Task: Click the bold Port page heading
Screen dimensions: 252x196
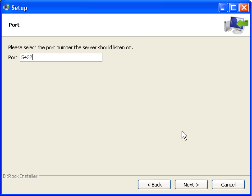Action: (14, 25)
